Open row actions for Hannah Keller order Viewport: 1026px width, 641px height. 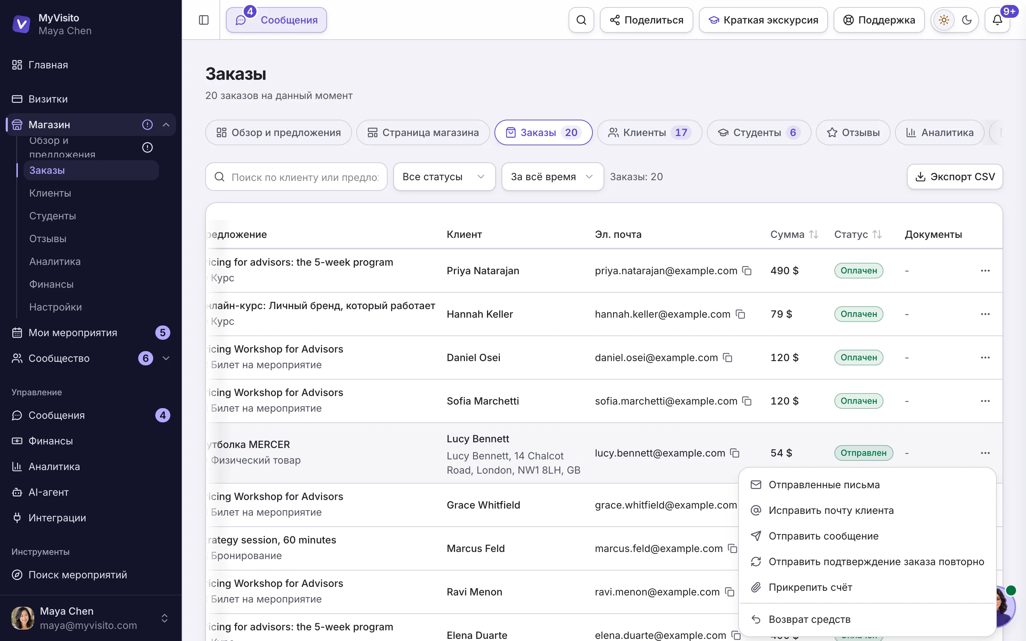985,314
